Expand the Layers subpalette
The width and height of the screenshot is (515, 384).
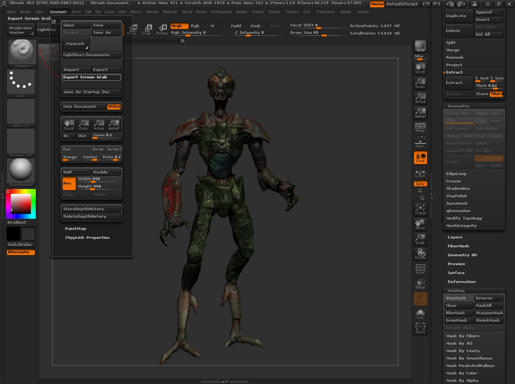(x=455, y=237)
